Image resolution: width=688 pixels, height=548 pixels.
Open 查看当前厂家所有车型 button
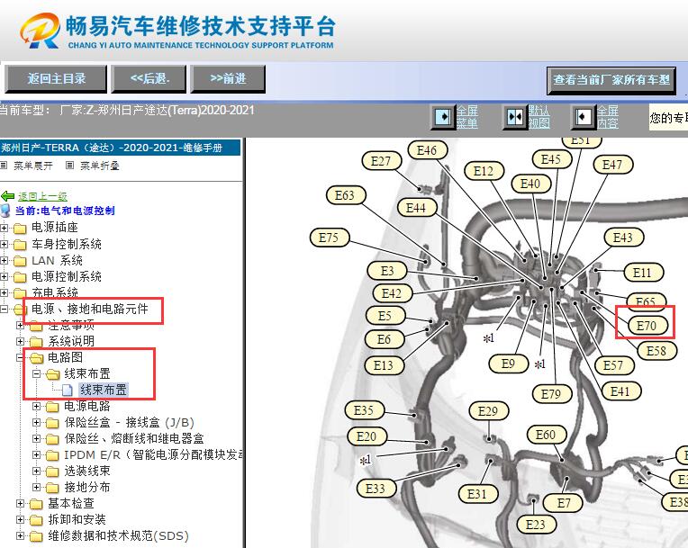611,80
